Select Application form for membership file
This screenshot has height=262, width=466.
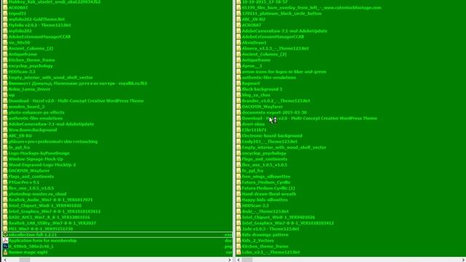pos(42,241)
